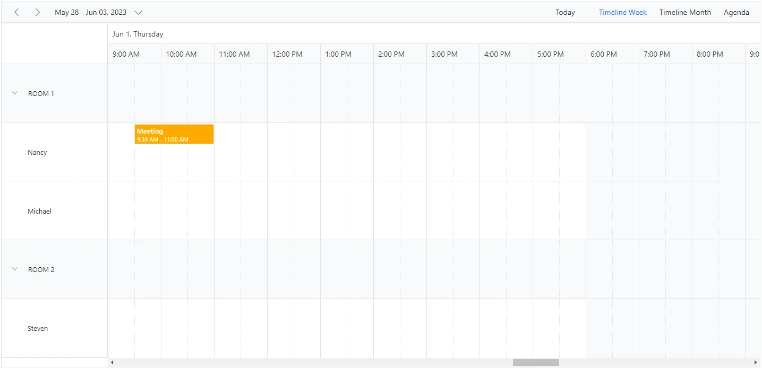Click the Jun 1, Thursday date header

click(138, 34)
